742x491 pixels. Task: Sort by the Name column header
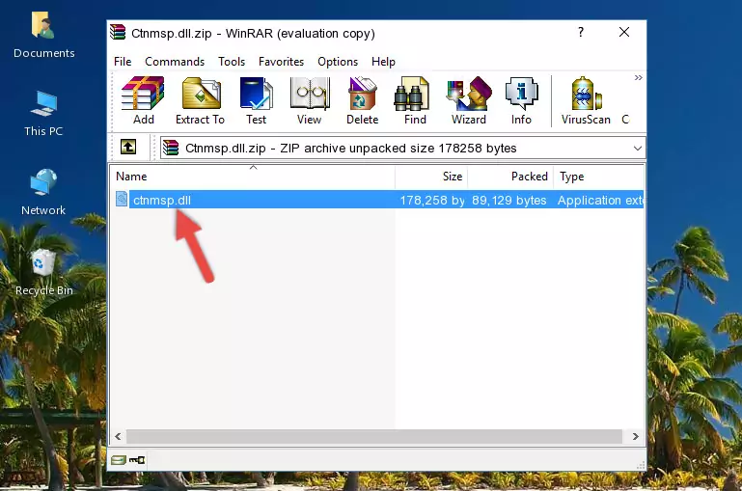pyautogui.click(x=253, y=177)
